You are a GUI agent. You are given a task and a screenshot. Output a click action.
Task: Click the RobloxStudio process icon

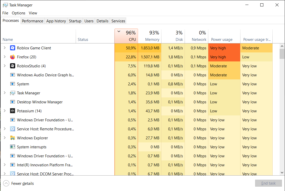coord(13,66)
